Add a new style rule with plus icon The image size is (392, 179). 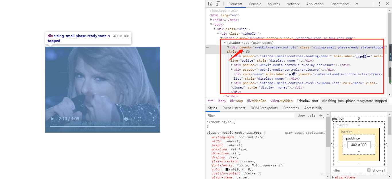point(321,115)
